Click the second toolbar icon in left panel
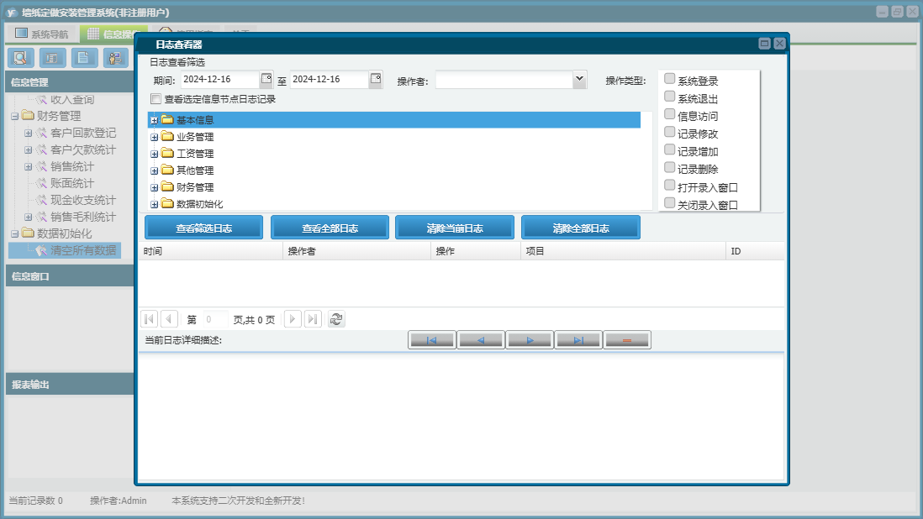 point(52,58)
